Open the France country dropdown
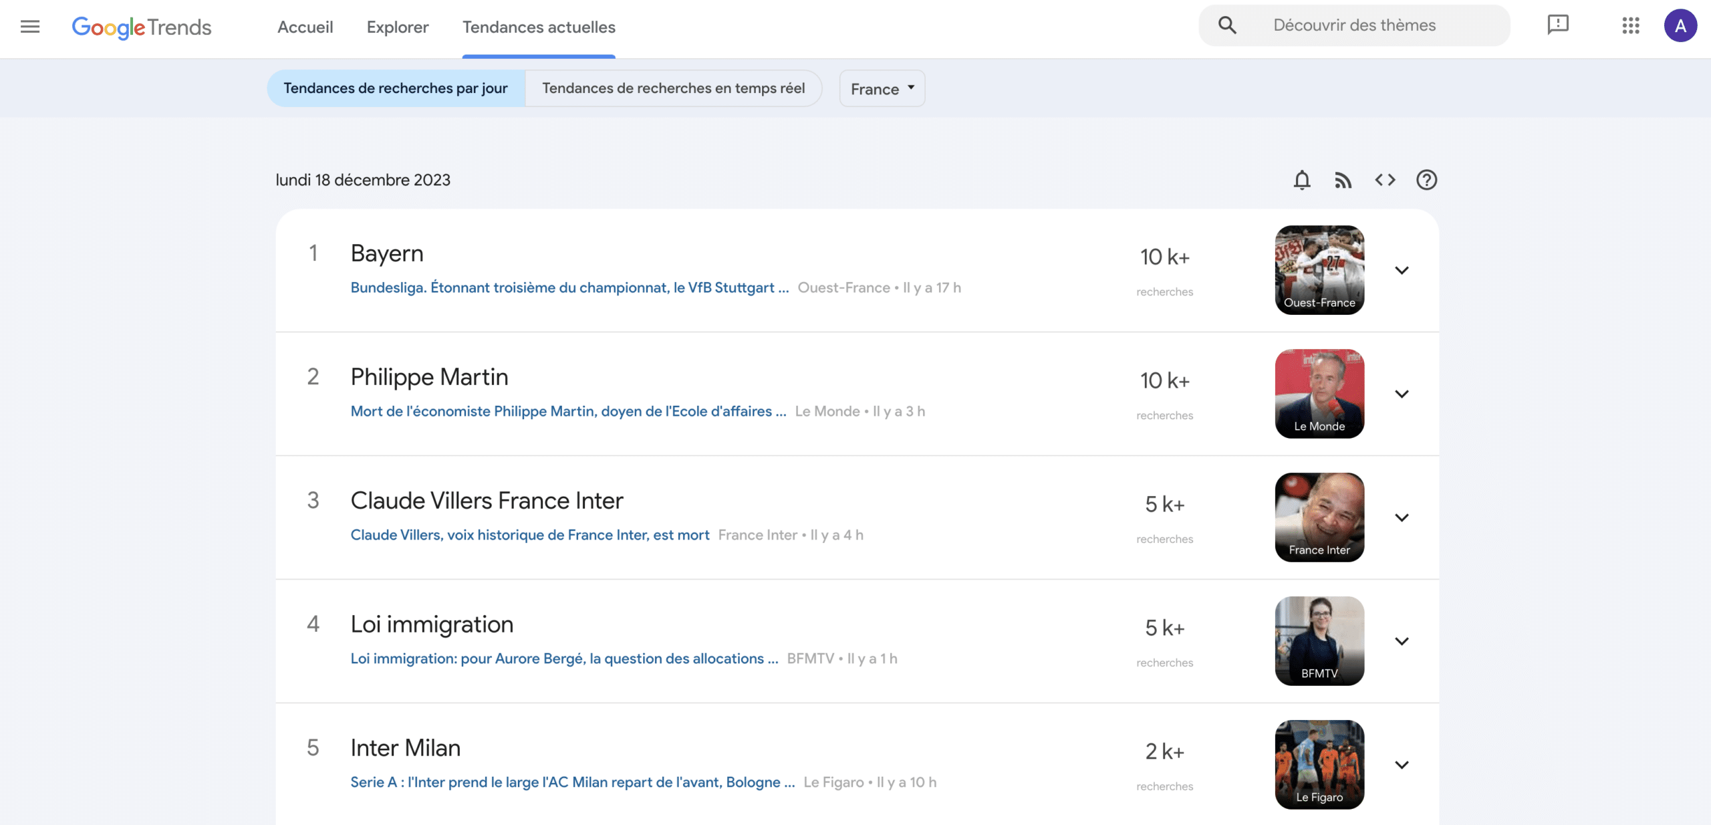 pos(882,89)
